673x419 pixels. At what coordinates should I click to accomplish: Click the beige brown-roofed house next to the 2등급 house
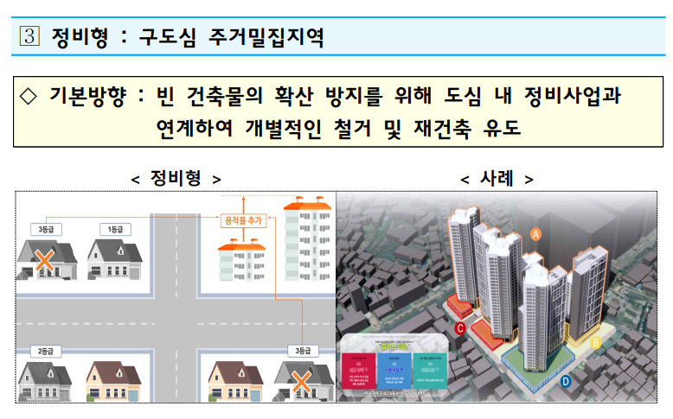tap(113, 381)
